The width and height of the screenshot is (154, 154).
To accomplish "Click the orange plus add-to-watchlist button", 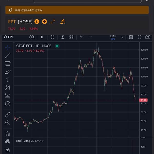I will [x=44, y=22].
